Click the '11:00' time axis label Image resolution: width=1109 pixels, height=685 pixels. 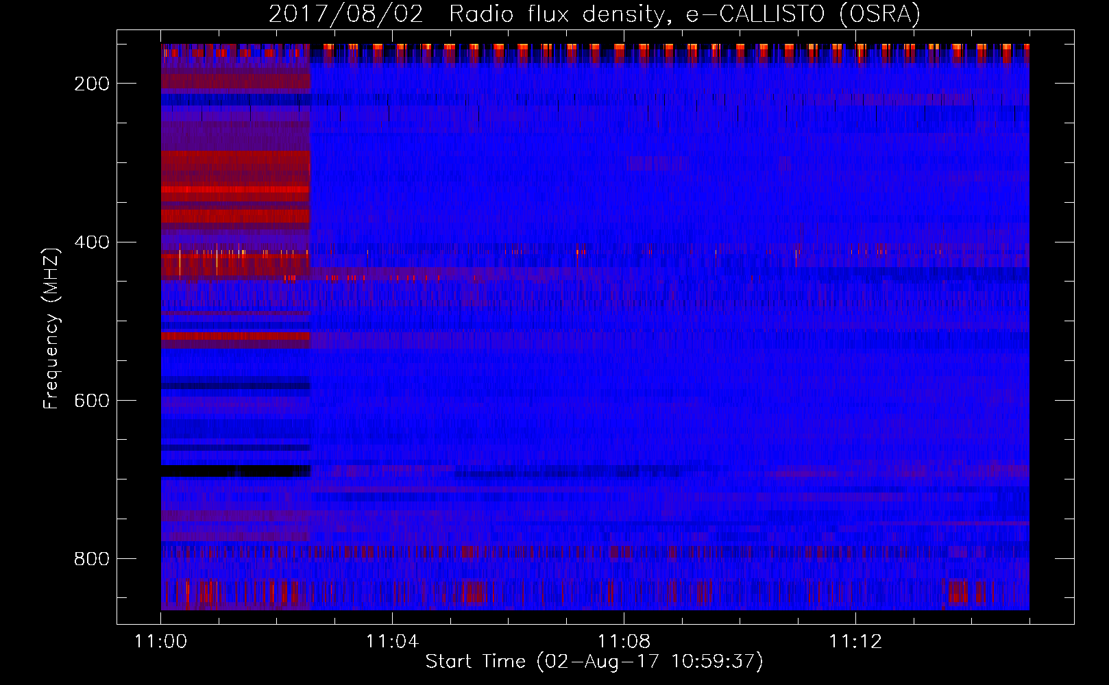coord(160,642)
